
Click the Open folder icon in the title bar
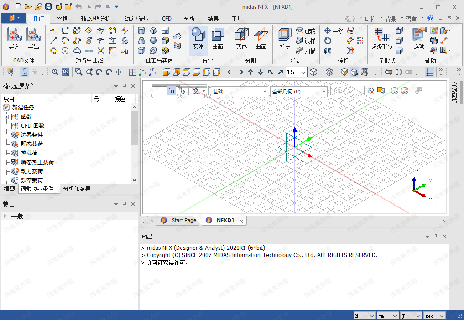tap(28, 6)
